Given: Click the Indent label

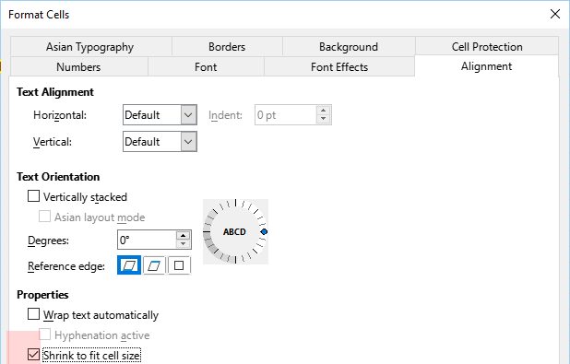Looking at the screenshot, I should click(225, 115).
